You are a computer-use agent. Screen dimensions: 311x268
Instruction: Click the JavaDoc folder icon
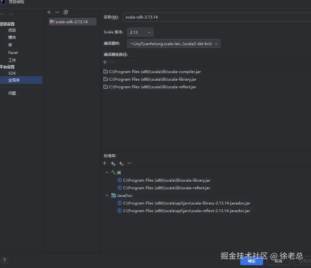(x=114, y=195)
